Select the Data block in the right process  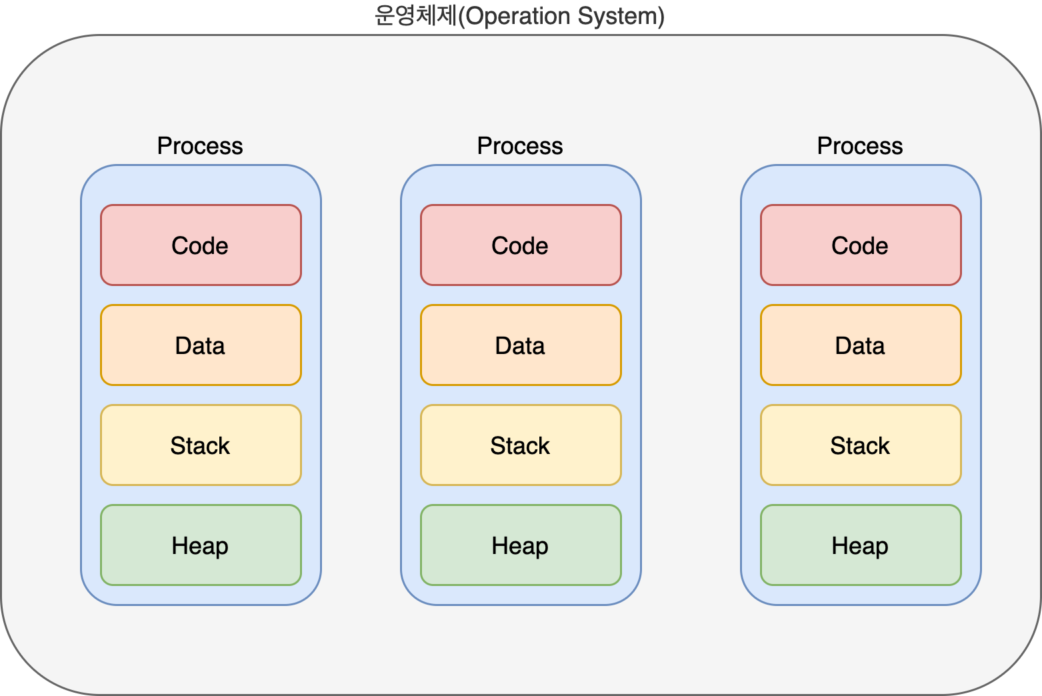point(861,345)
